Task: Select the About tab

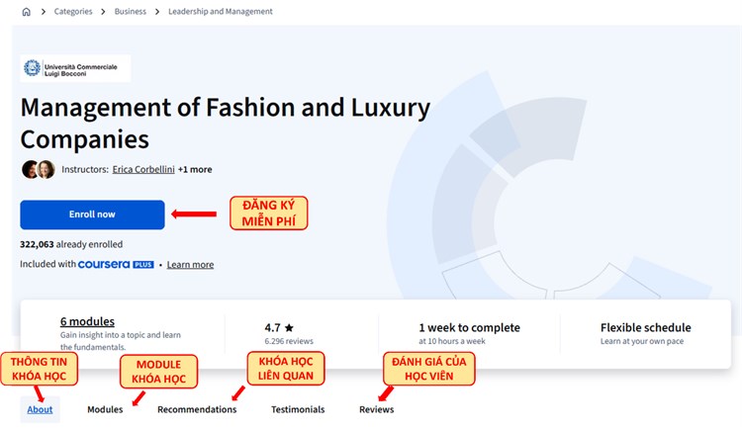Action: 40,409
